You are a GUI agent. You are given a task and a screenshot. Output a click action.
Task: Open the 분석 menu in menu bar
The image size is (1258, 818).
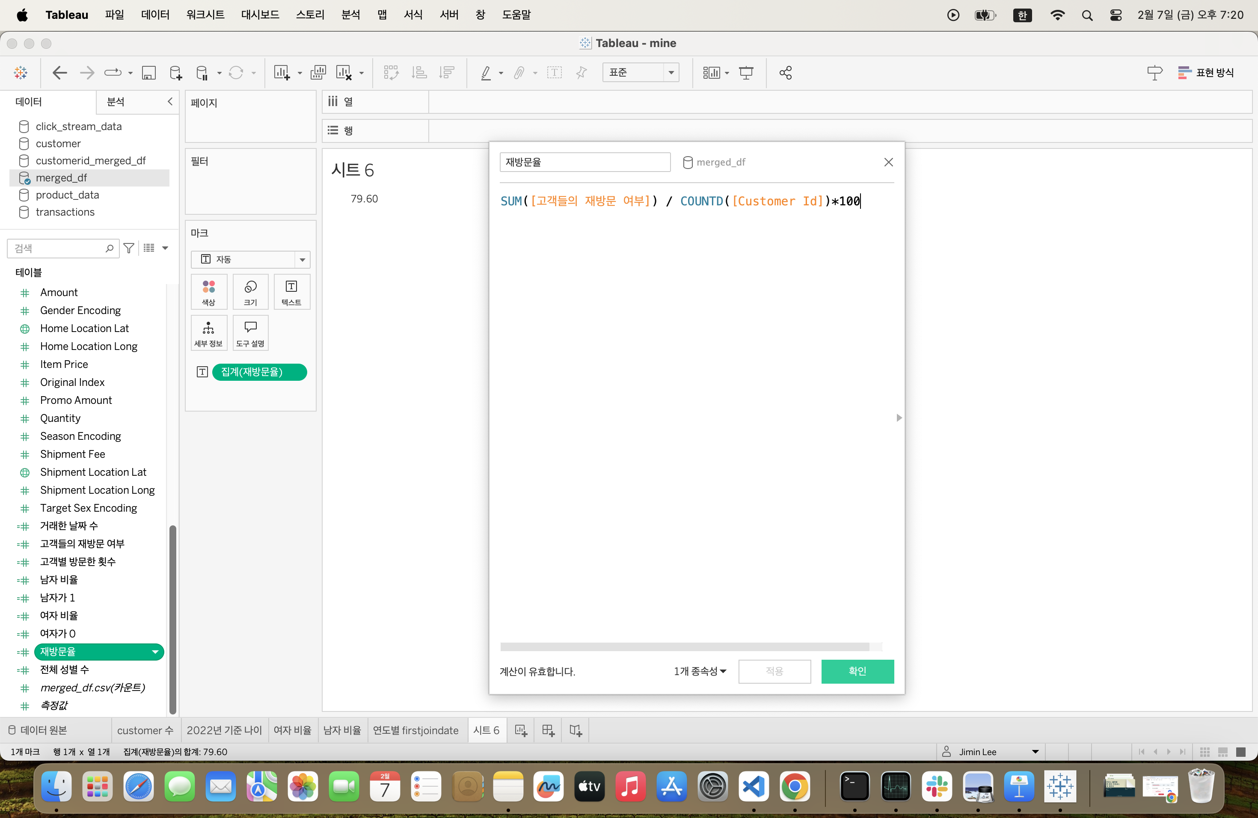350,15
